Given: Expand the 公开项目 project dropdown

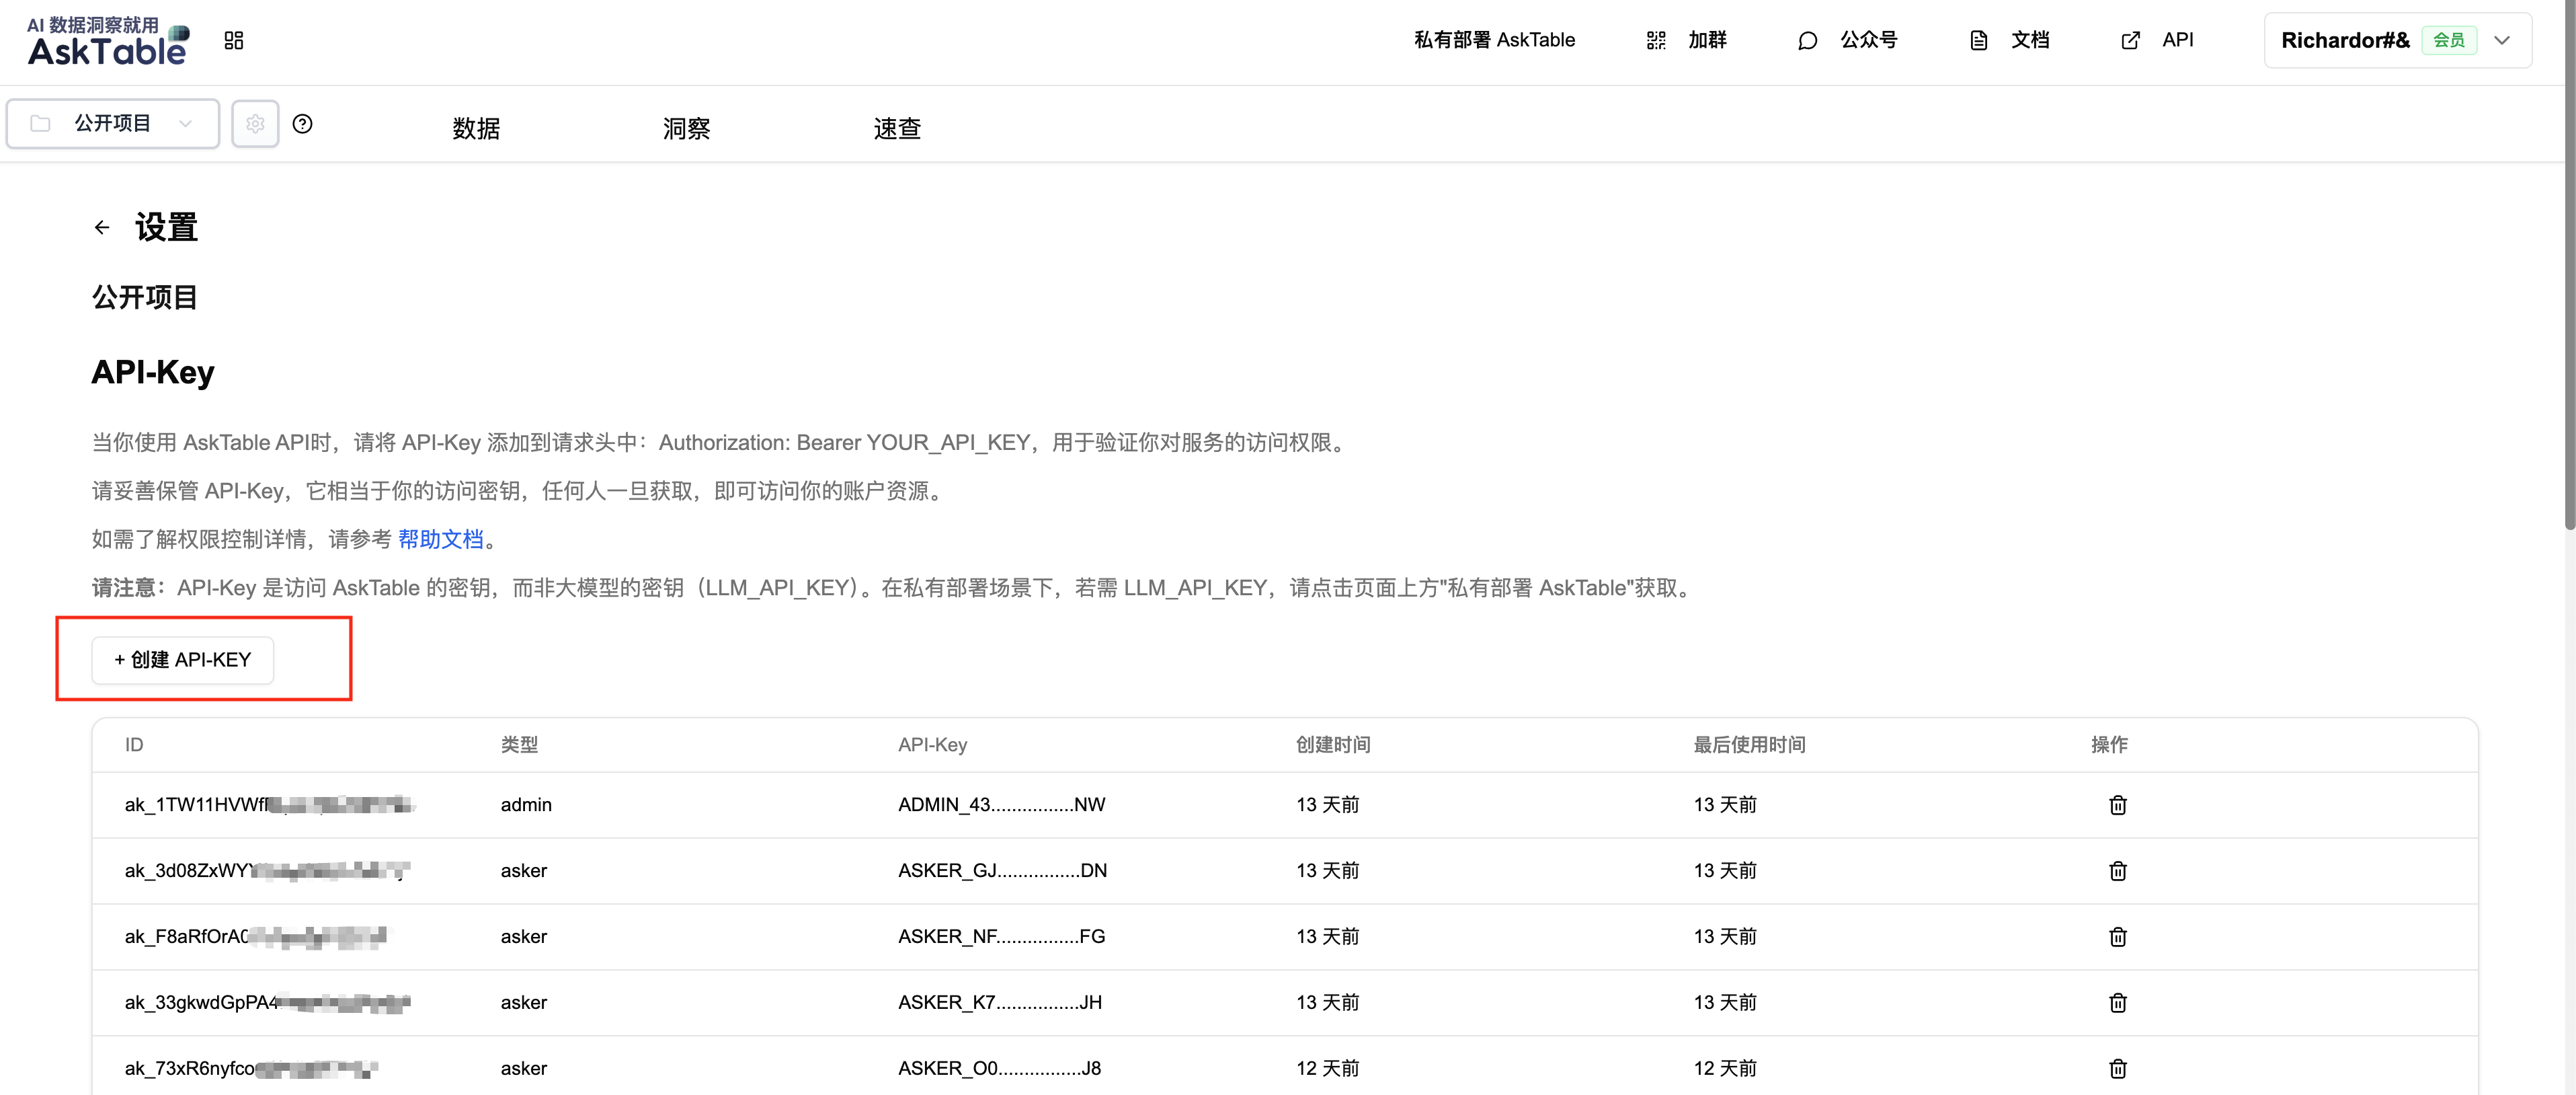Looking at the screenshot, I should [113, 124].
